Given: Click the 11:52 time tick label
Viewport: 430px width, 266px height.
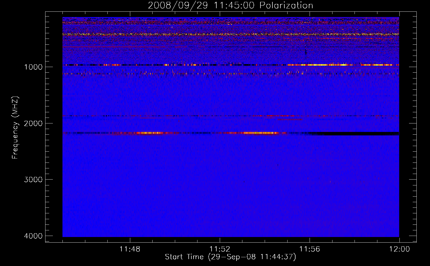Looking at the screenshot, I should (220, 249).
